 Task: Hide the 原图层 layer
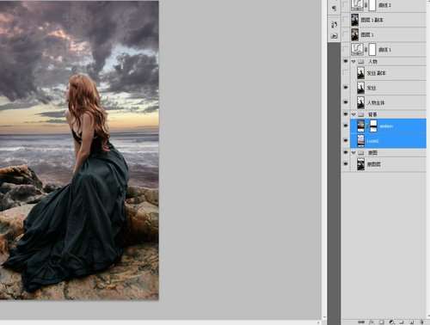[x=346, y=164]
